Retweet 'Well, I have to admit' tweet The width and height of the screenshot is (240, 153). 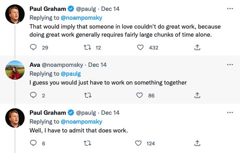[x=87, y=143]
